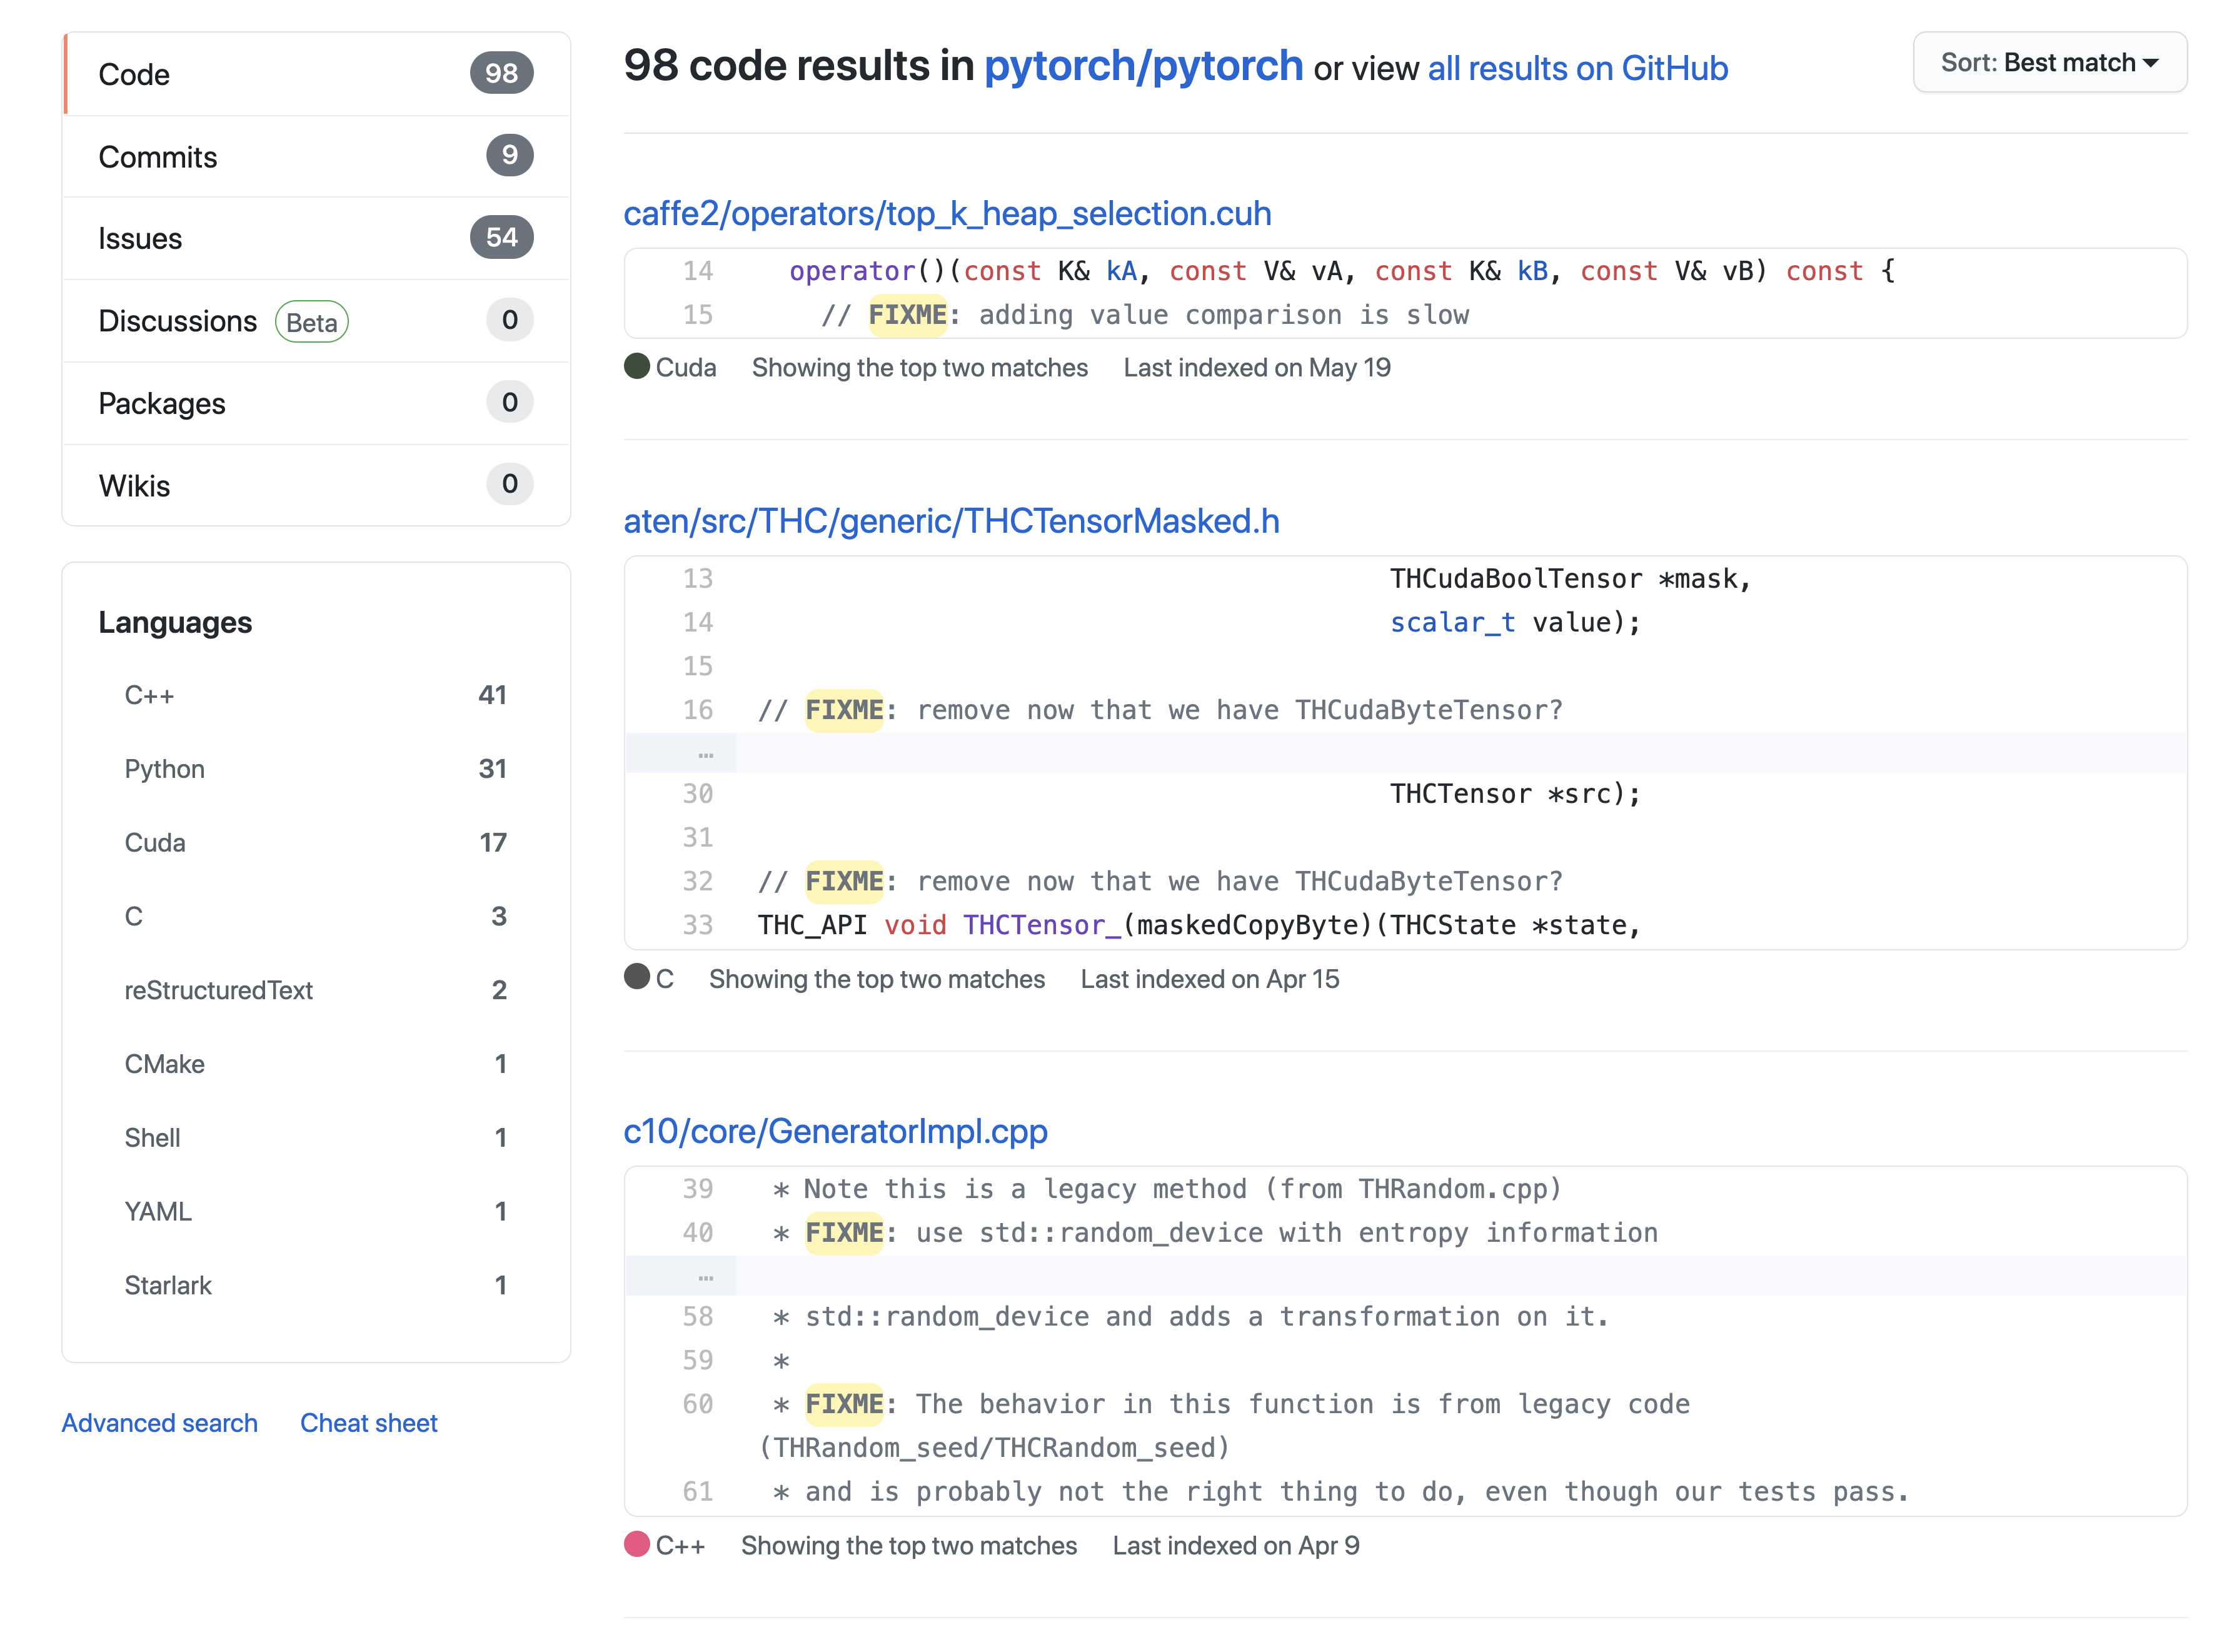Click the 98 count badge on Code

(501, 73)
